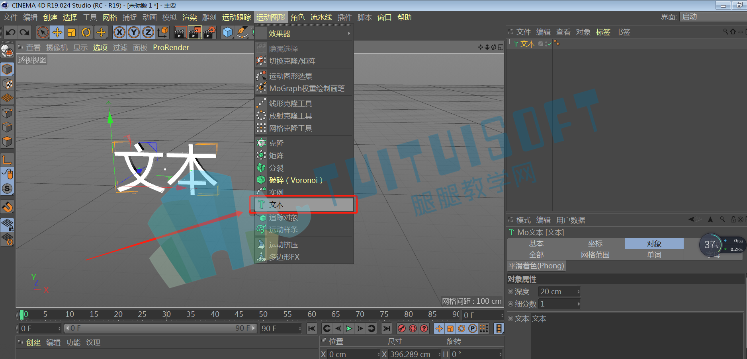Select 文本 object in Object Manager
Screen dimensions: 747x359
[x=528, y=44]
